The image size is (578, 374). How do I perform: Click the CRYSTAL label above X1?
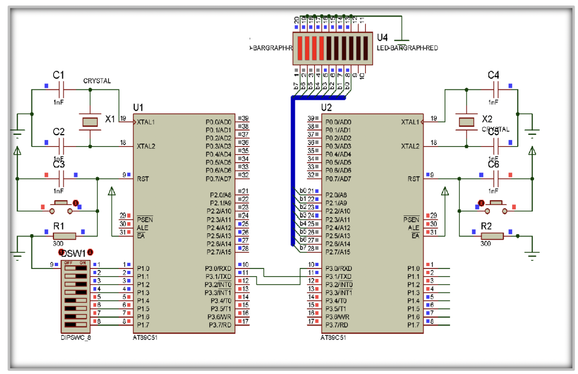(x=97, y=81)
